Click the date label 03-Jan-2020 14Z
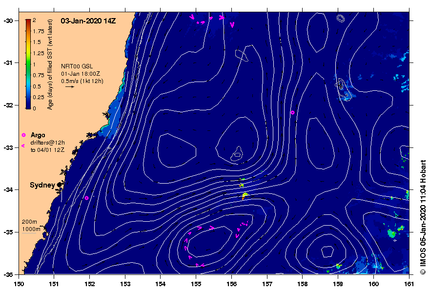Viewport: 429px width, 293px height. (88, 21)
